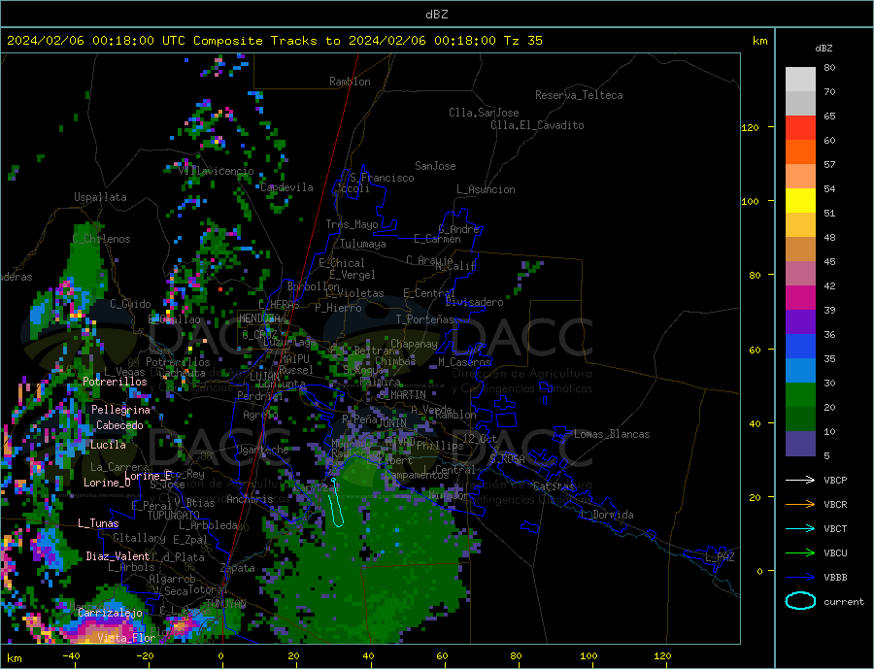This screenshot has width=874, height=669.
Task: Click the '80' value on dBZ color scale
Action: click(x=829, y=67)
